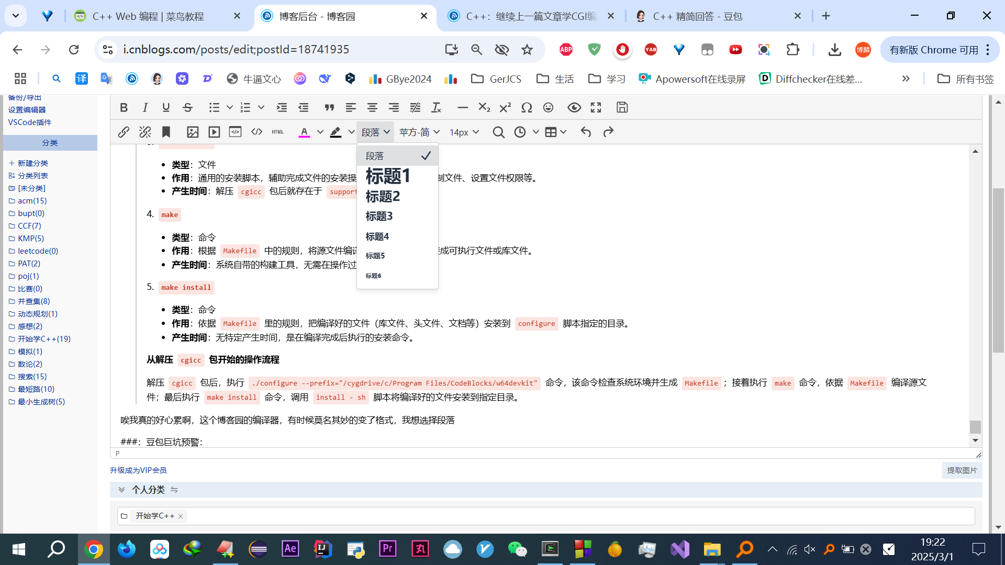Switch to the C++ Web 编程 菜鸟教程 tab
Screen dimensions: 1005x565
[157, 16]
